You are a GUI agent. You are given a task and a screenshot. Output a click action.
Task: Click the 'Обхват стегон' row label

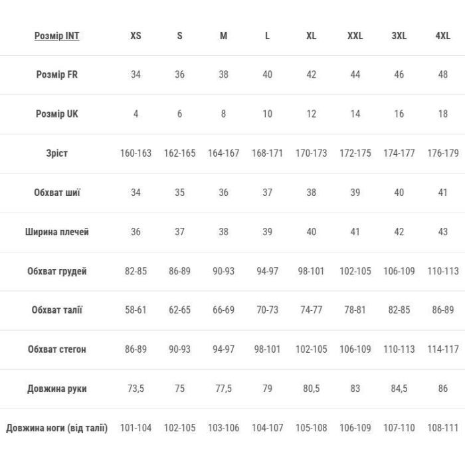56,349
